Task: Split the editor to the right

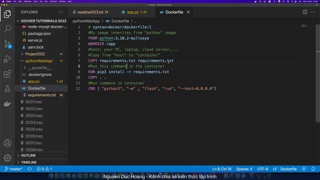Action: pos(304,12)
